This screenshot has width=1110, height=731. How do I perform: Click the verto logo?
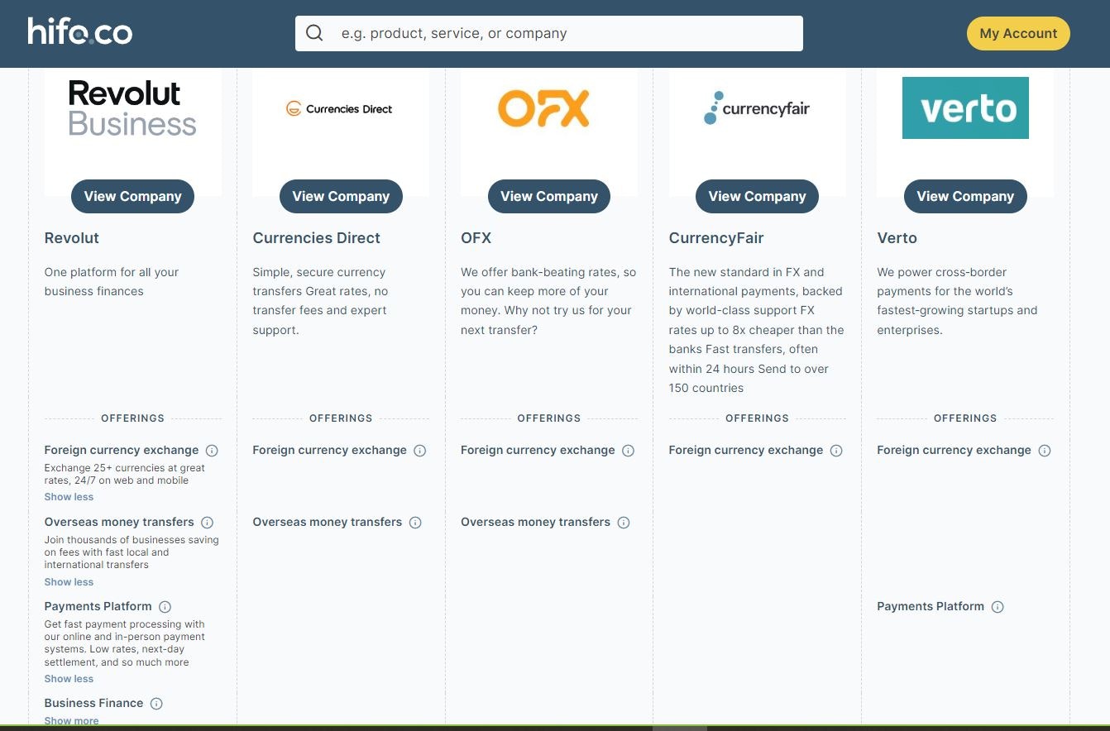click(x=965, y=108)
